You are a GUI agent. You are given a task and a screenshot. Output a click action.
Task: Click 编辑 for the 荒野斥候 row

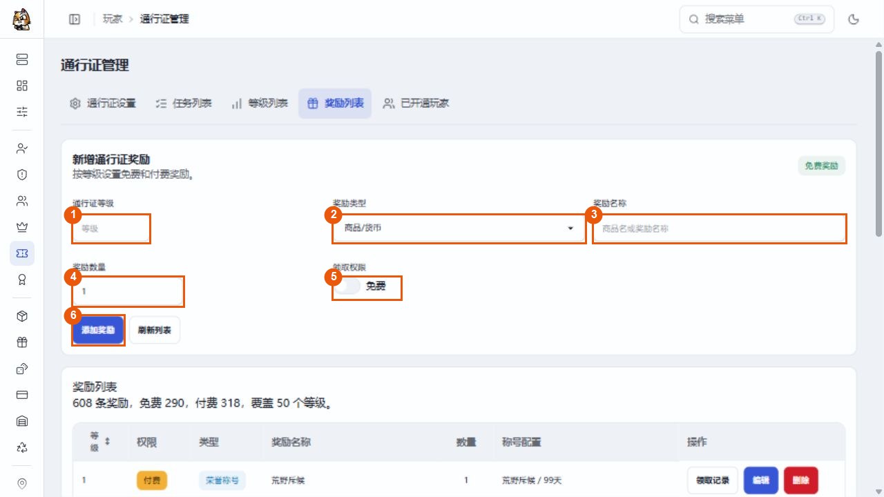pyautogui.click(x=761, y=480)
